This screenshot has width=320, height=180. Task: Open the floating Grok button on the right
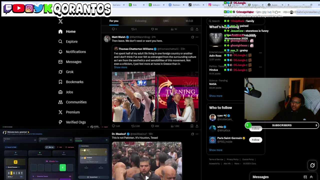(312, 165)
